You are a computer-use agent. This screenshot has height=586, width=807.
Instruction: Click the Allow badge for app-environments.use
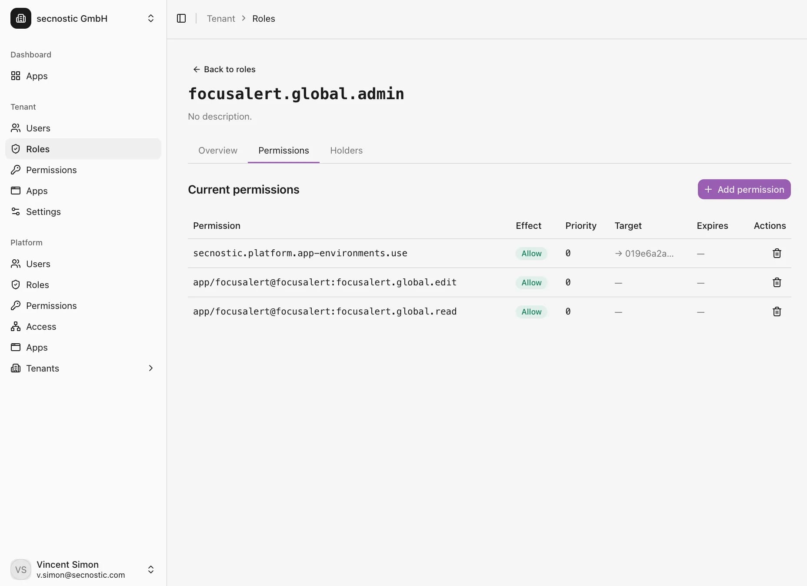pyautogui.click(x=531, y=253)
